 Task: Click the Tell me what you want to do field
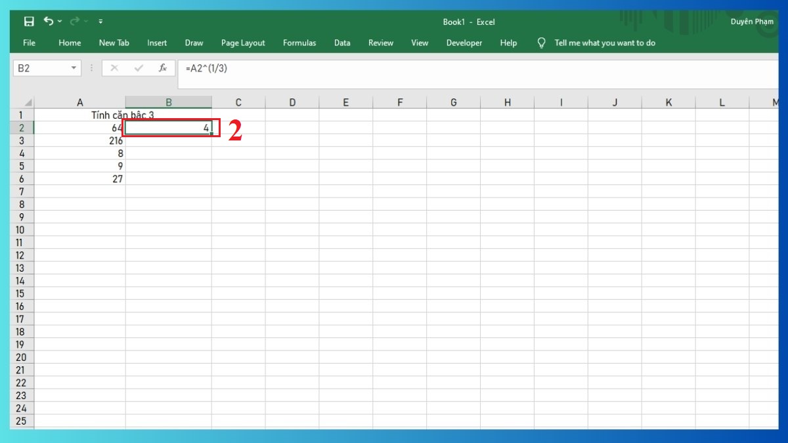(x=604, y=43)
